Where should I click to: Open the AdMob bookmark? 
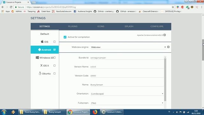pyautogui.click(x=17, y=11)
